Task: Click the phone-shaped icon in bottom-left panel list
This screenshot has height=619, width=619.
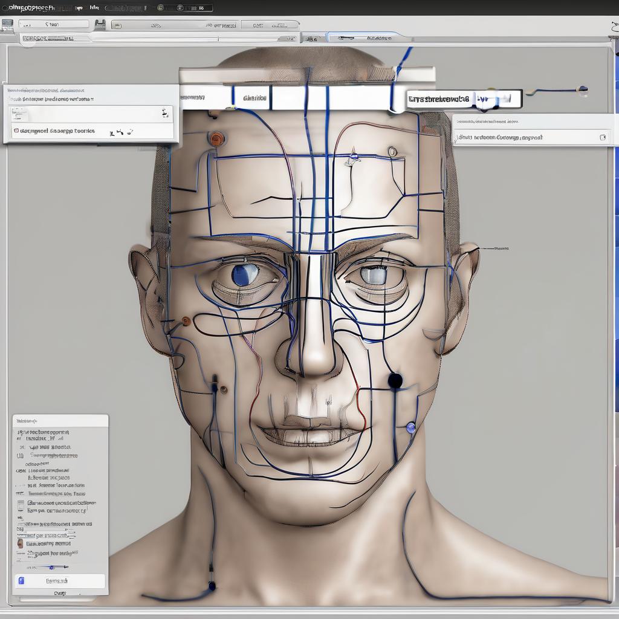Action: pyautogui.click(x=21, y=505)
